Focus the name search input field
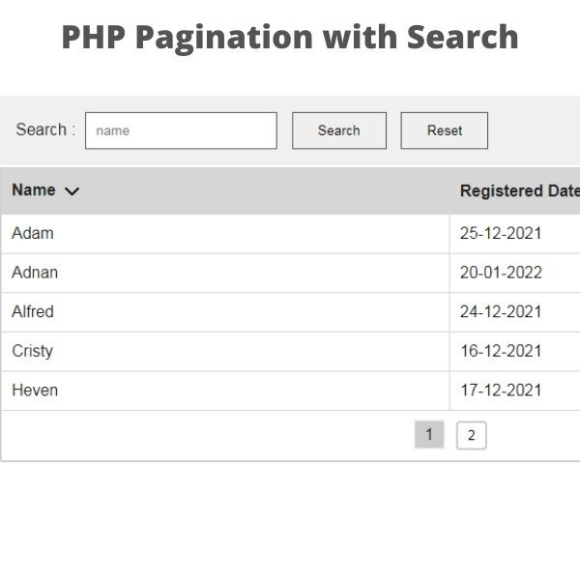This screenshot has height=580, width=580. point(181,130)
